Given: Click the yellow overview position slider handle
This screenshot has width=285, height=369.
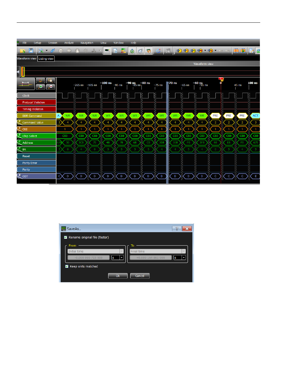Looking at the screenshot, I should tap(23, 72).
